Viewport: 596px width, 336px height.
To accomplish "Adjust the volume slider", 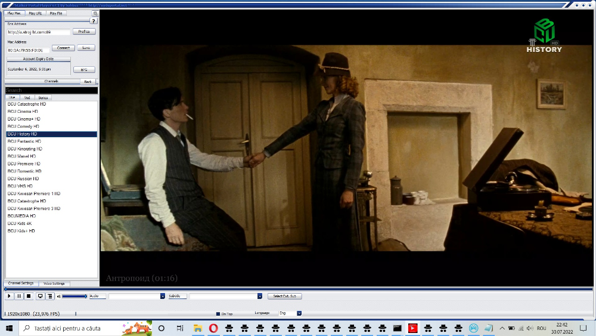I will point(74,296).
